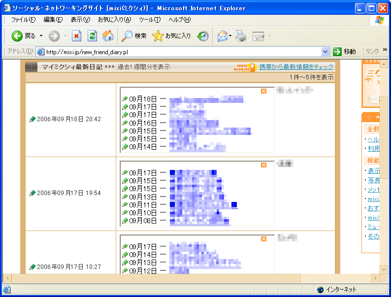
Task: Click the horizontal scrollbar thumb
Action: coord(156,278)
